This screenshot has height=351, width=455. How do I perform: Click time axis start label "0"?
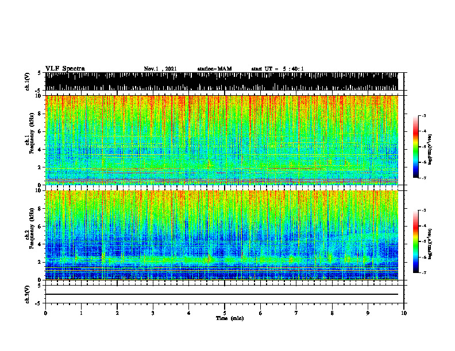coord(45,313)
